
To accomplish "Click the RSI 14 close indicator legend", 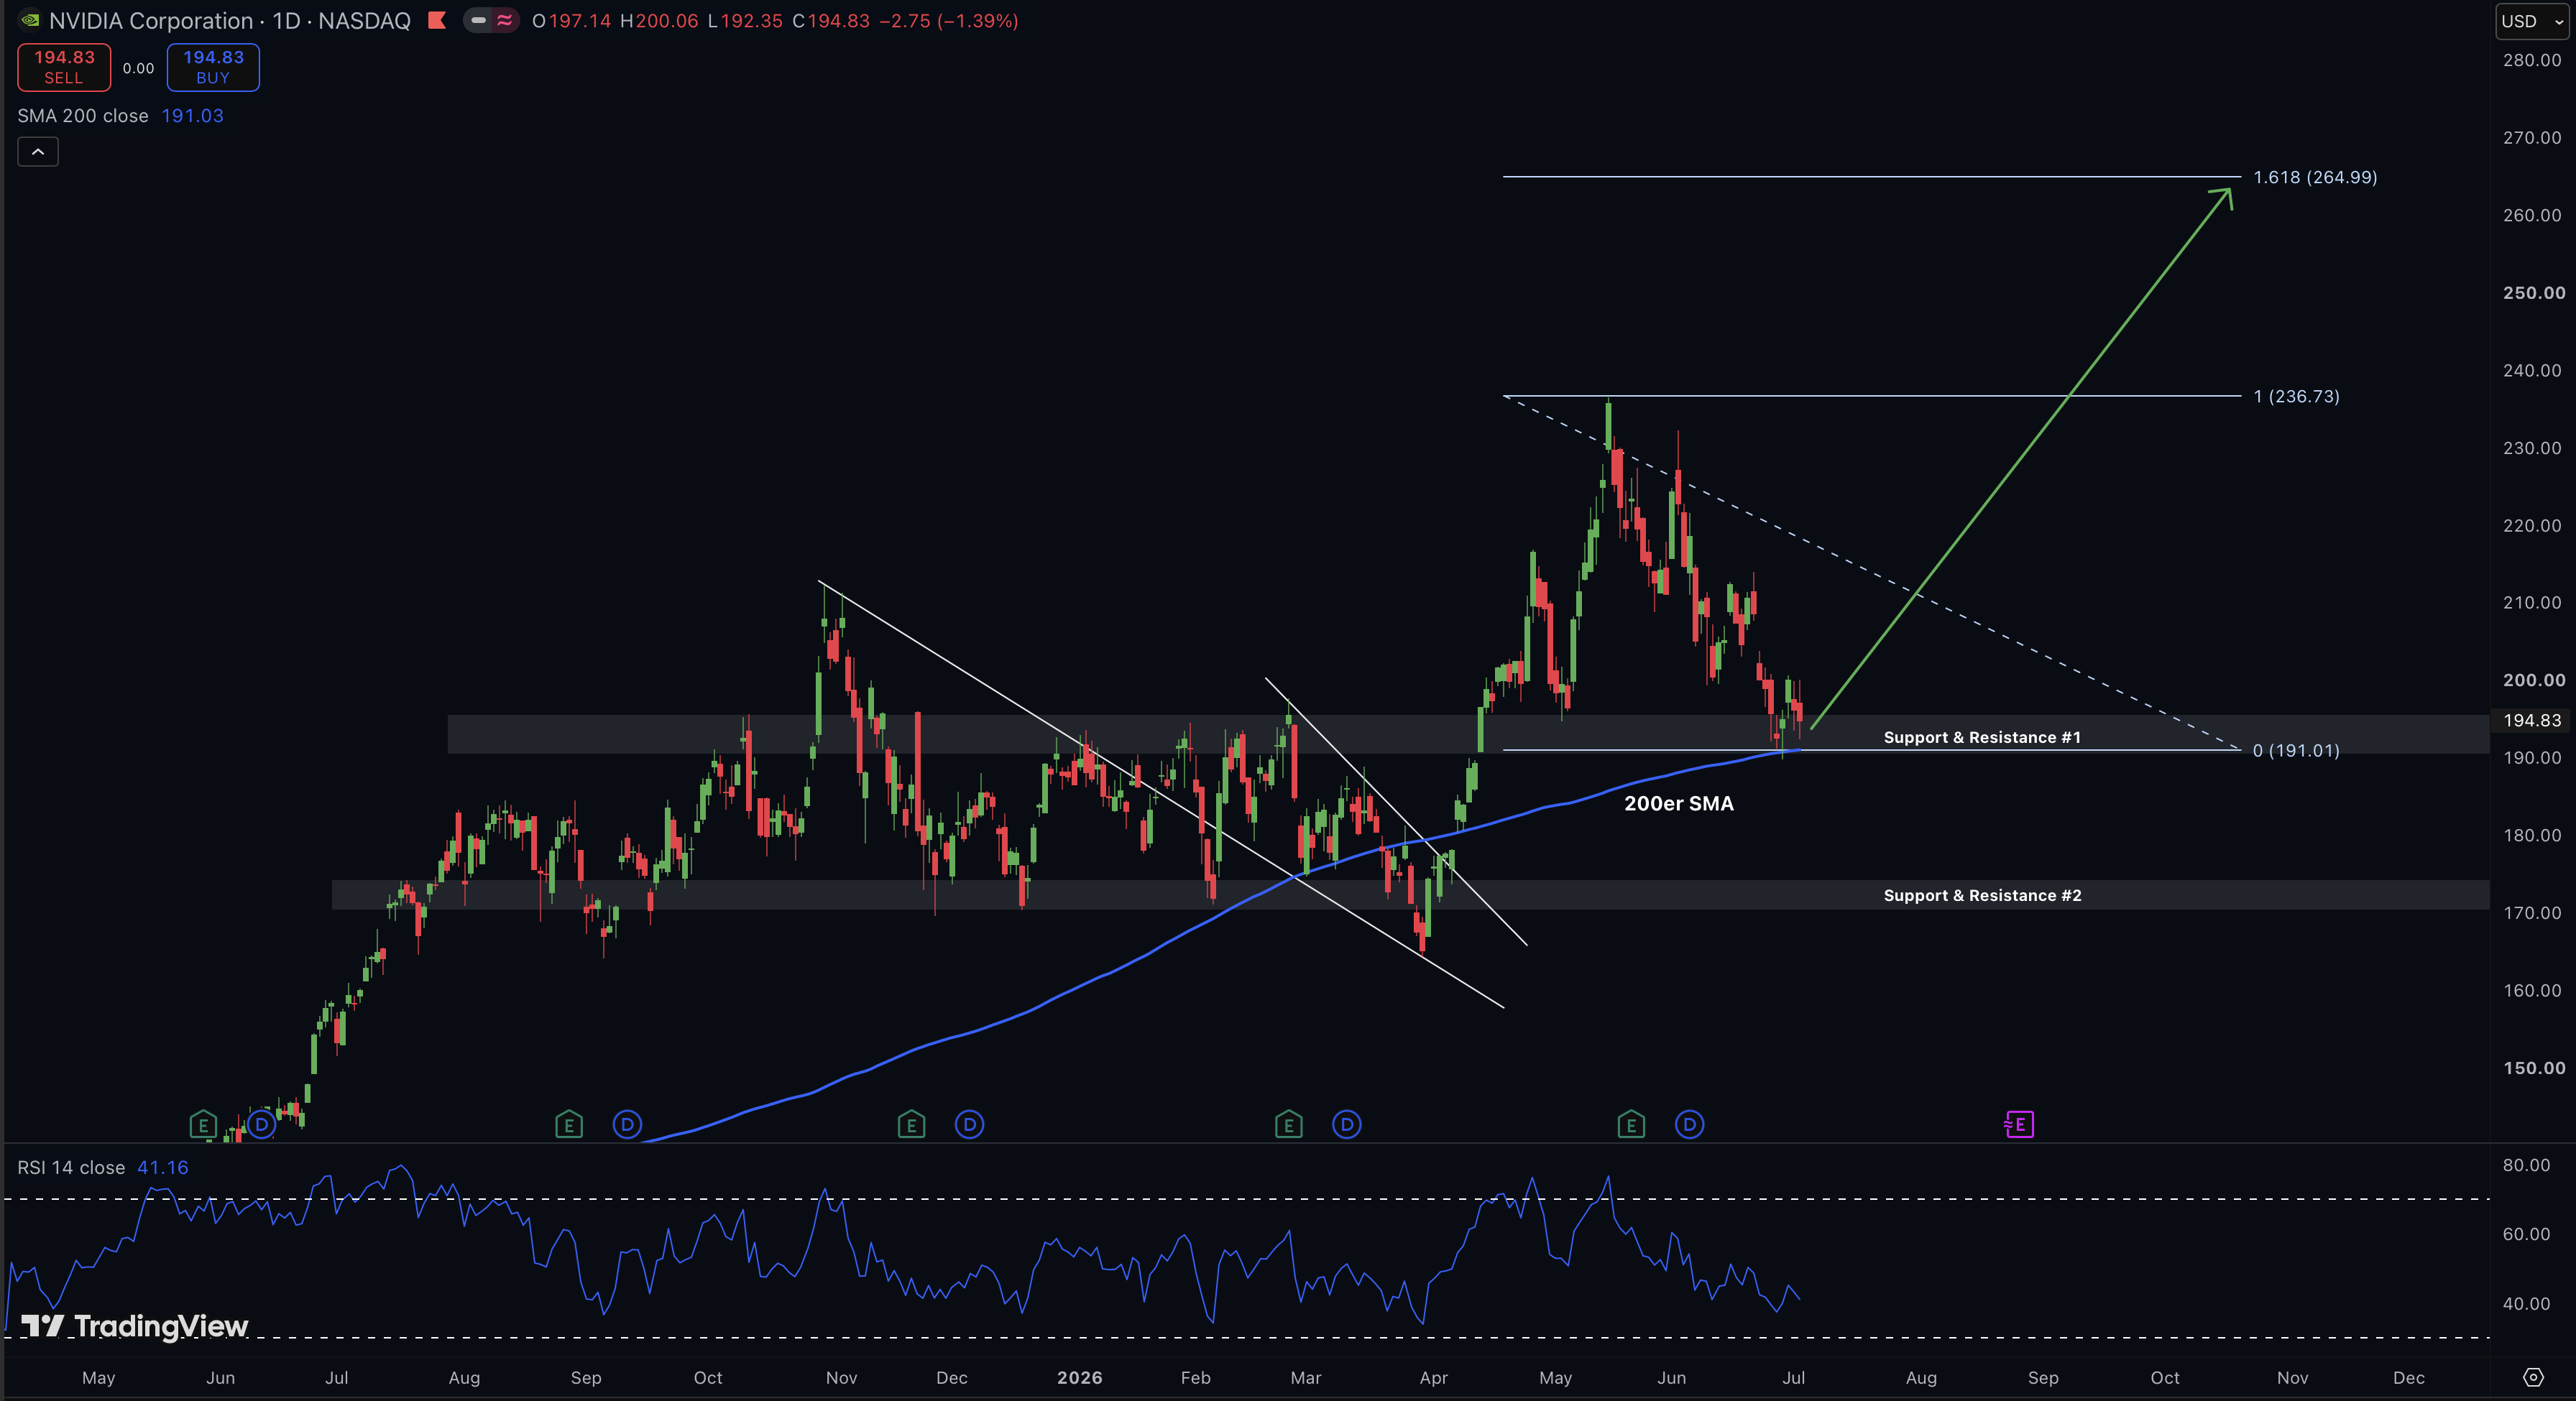I will 102,1167.
